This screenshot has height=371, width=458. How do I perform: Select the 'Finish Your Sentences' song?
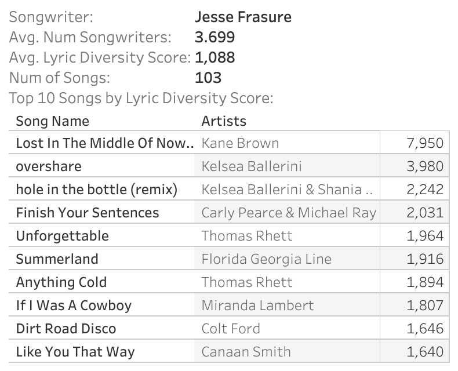pyautogui.click(x=87, y=213)
